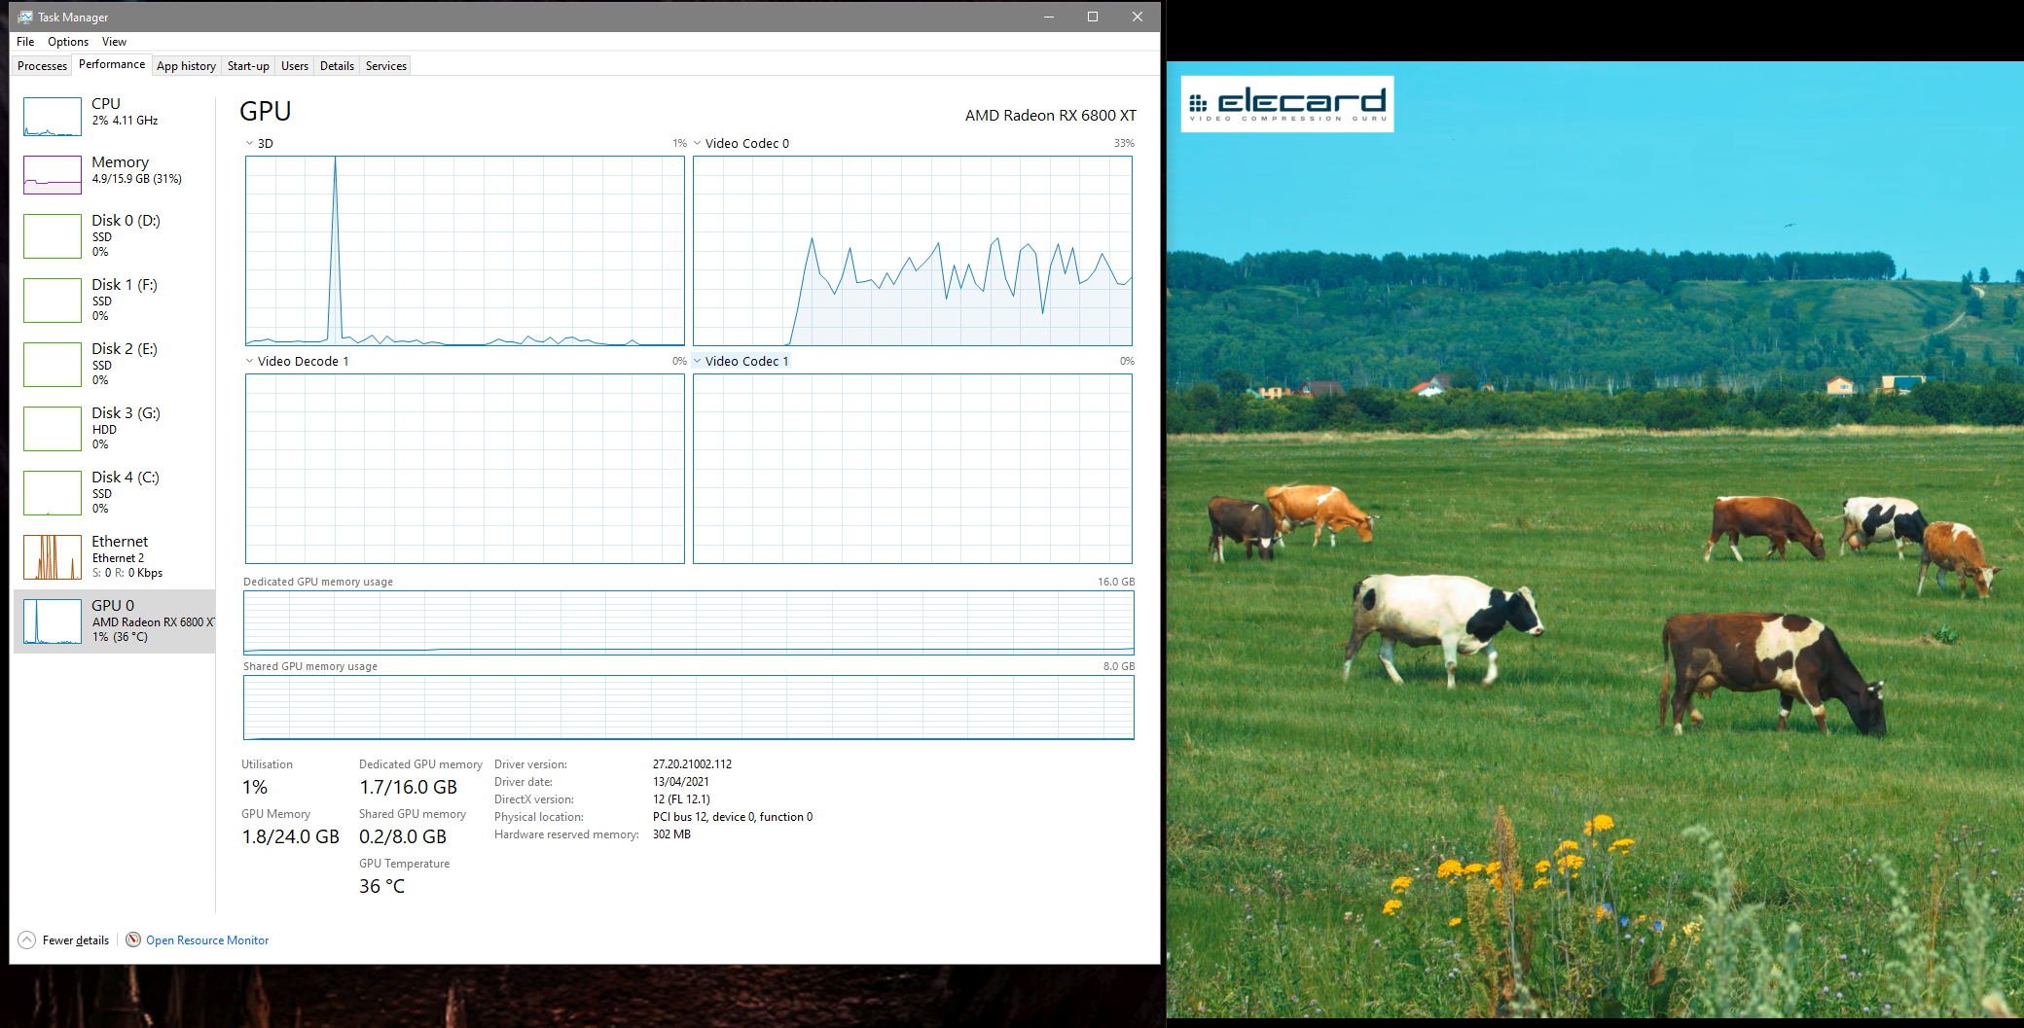Click the Task Manager title bar icon
The height and width of the screenshot is (1028, 2024).
[25, 17]
